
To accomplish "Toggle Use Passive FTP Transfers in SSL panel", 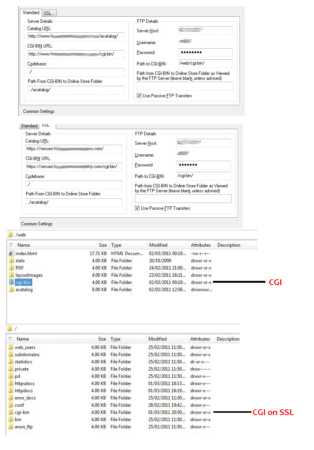I will pyautogui.click(x=137, y=208).
